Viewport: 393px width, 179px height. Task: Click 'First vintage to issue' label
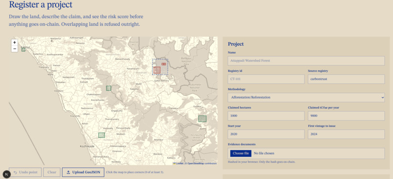point(322,126)
